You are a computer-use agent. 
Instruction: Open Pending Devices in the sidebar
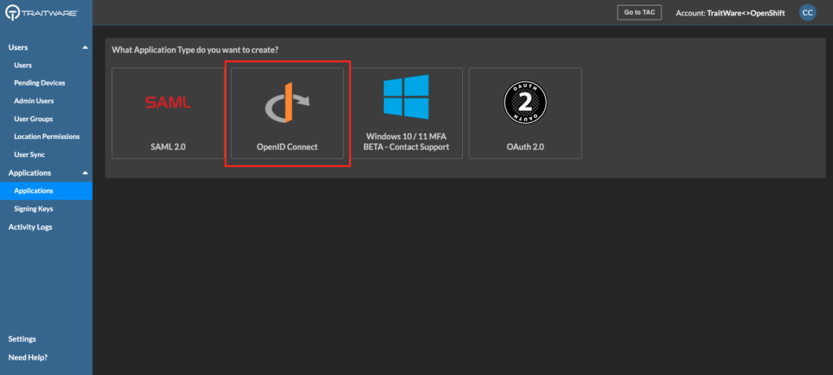pos(39,83)
